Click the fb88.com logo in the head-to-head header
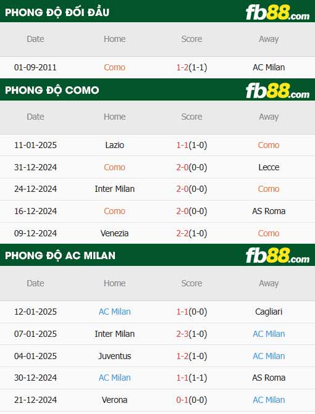 (277, 12)
